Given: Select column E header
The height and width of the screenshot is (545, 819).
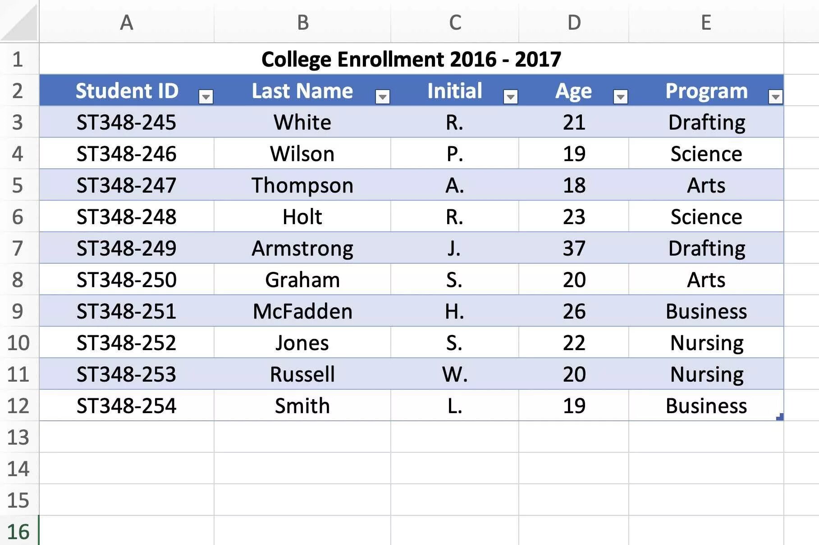Looking at the screenshot, I should point(706,22).
